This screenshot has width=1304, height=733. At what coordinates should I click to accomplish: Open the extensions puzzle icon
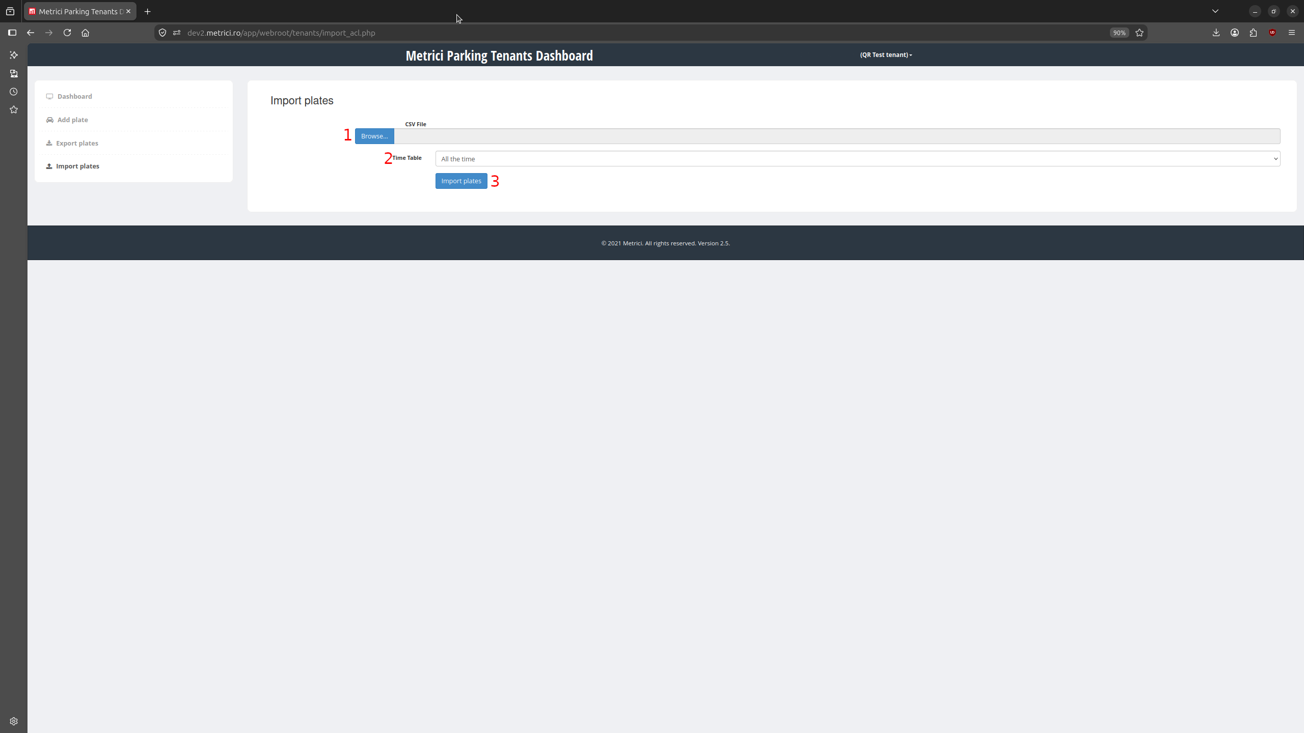pos(1254,33)
